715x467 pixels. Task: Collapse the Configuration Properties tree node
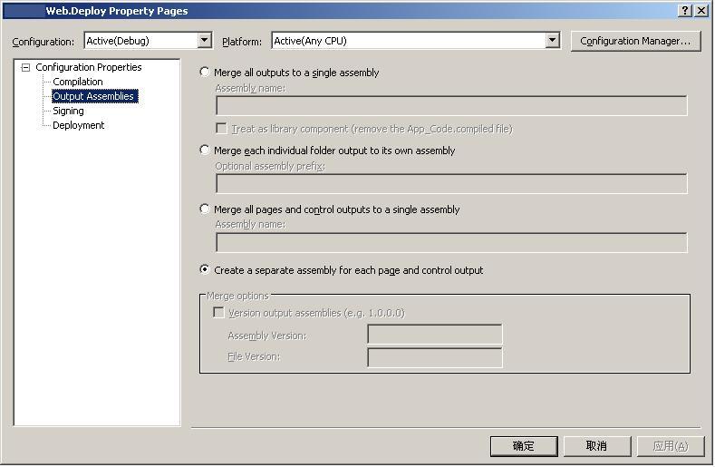[x=25, y=67]
